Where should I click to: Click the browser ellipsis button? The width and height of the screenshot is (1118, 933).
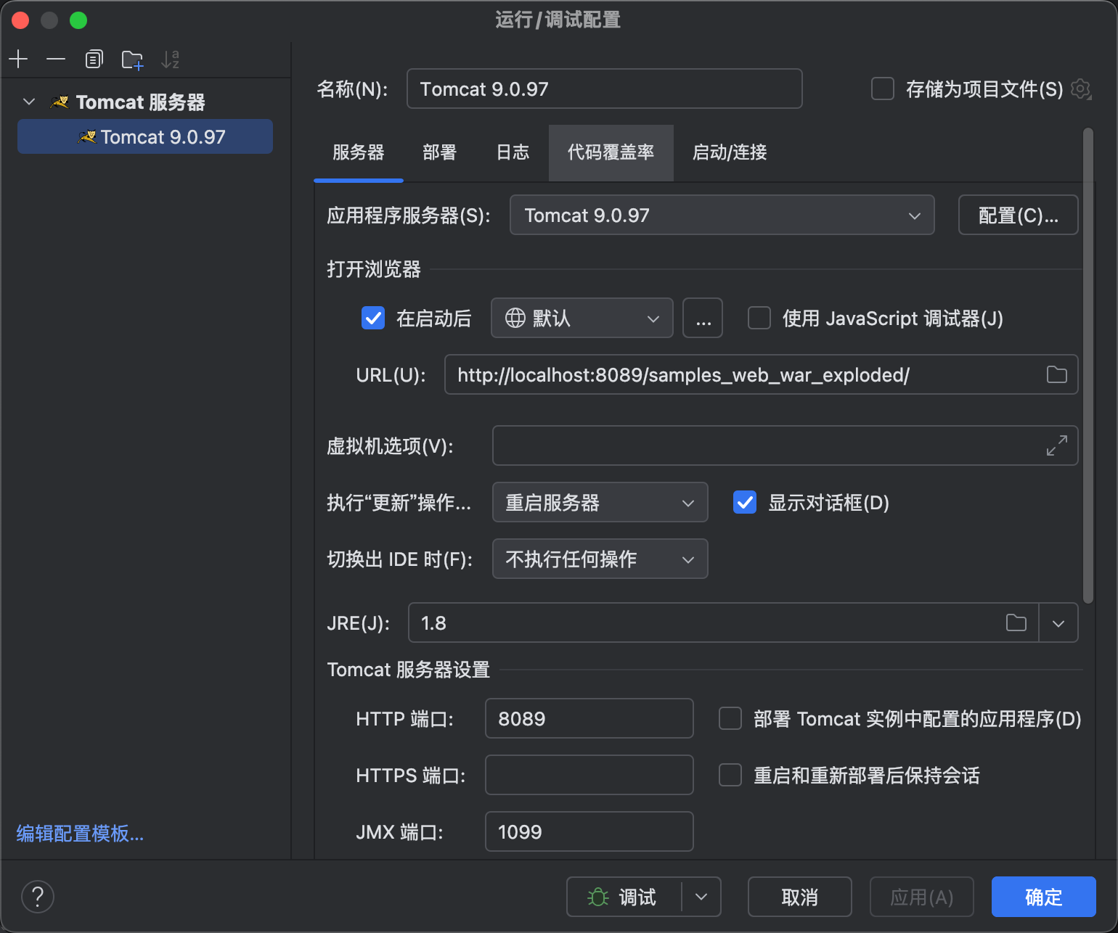703,318
